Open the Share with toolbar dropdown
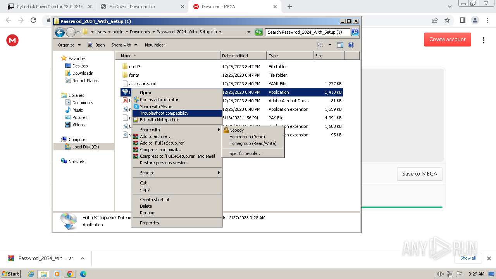 [x=124, y=45]
